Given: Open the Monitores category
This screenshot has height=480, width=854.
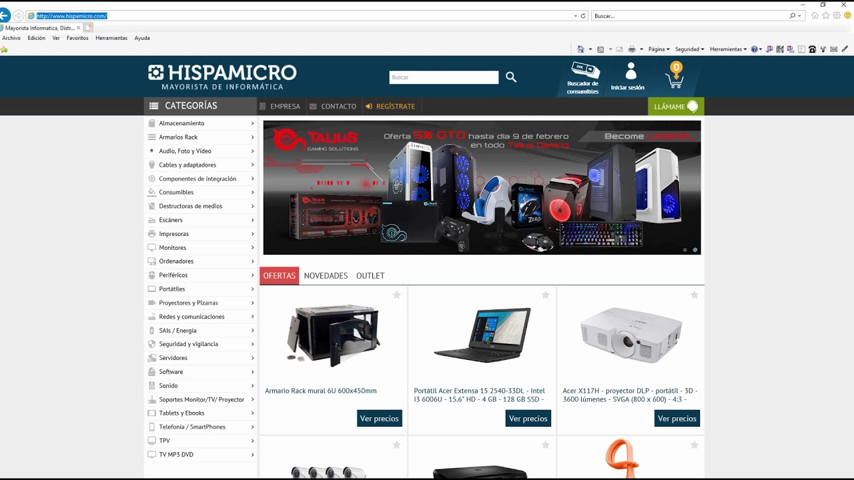Looking at the screenshot, I should click(x=173, y=248).
